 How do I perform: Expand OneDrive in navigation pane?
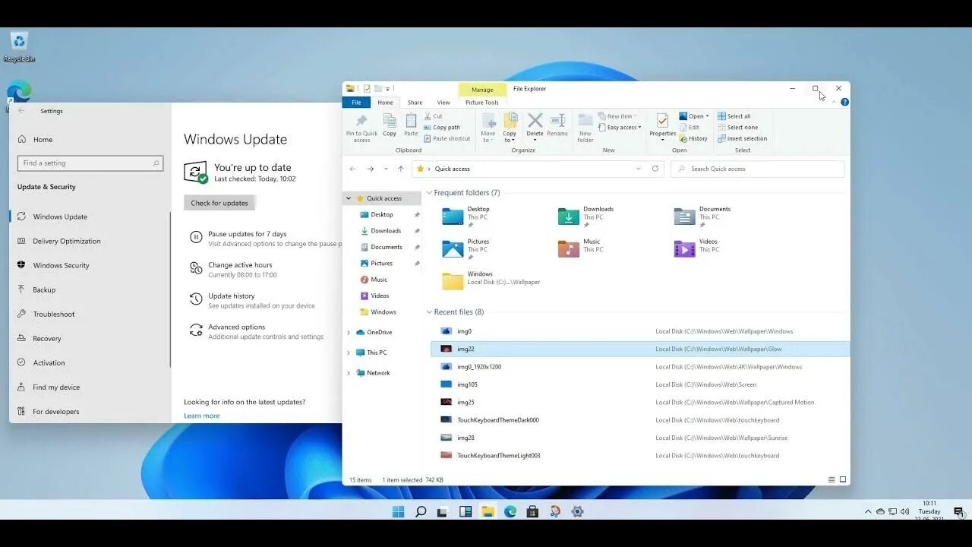[349, 332]
